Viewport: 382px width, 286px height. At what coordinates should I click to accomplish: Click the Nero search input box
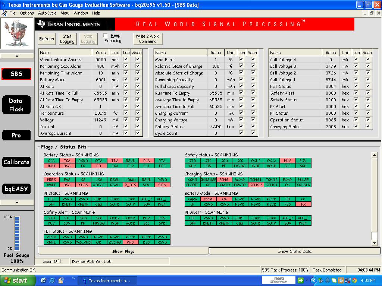pos(278,280)
